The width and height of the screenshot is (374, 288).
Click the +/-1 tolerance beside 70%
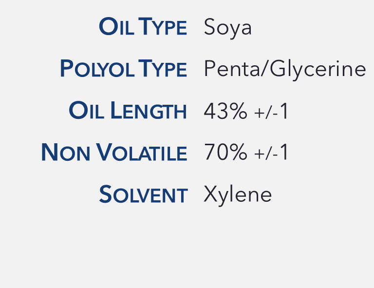[272, 154]
